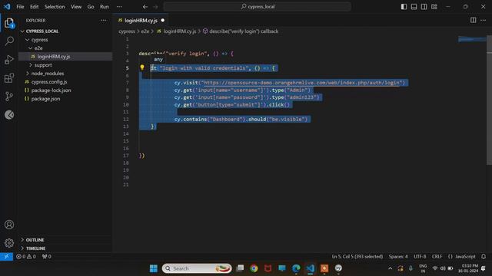Toggle the bottom Panel
This screenshot has height=276, width=492.
[x=414, y=7]
